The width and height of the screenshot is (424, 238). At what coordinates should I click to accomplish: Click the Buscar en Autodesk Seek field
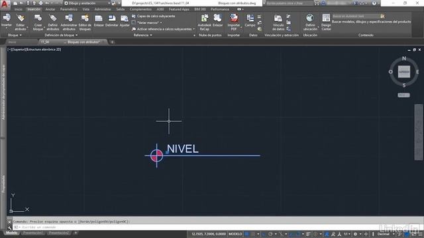click(x=355, y=16)
